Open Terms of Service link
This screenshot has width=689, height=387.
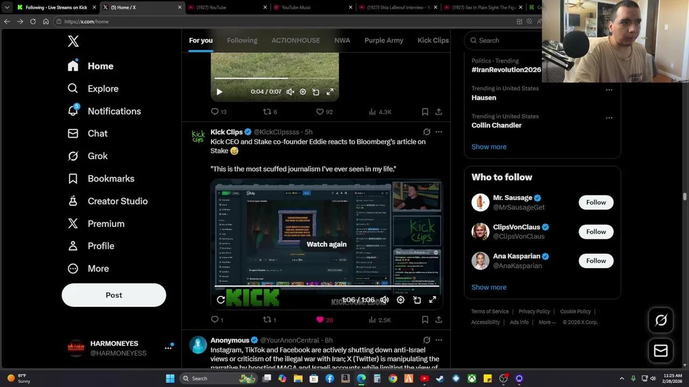click(x=490, y=311)
